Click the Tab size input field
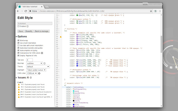The height and width of the screenshot is (111, 178). [x=30, y=60]
